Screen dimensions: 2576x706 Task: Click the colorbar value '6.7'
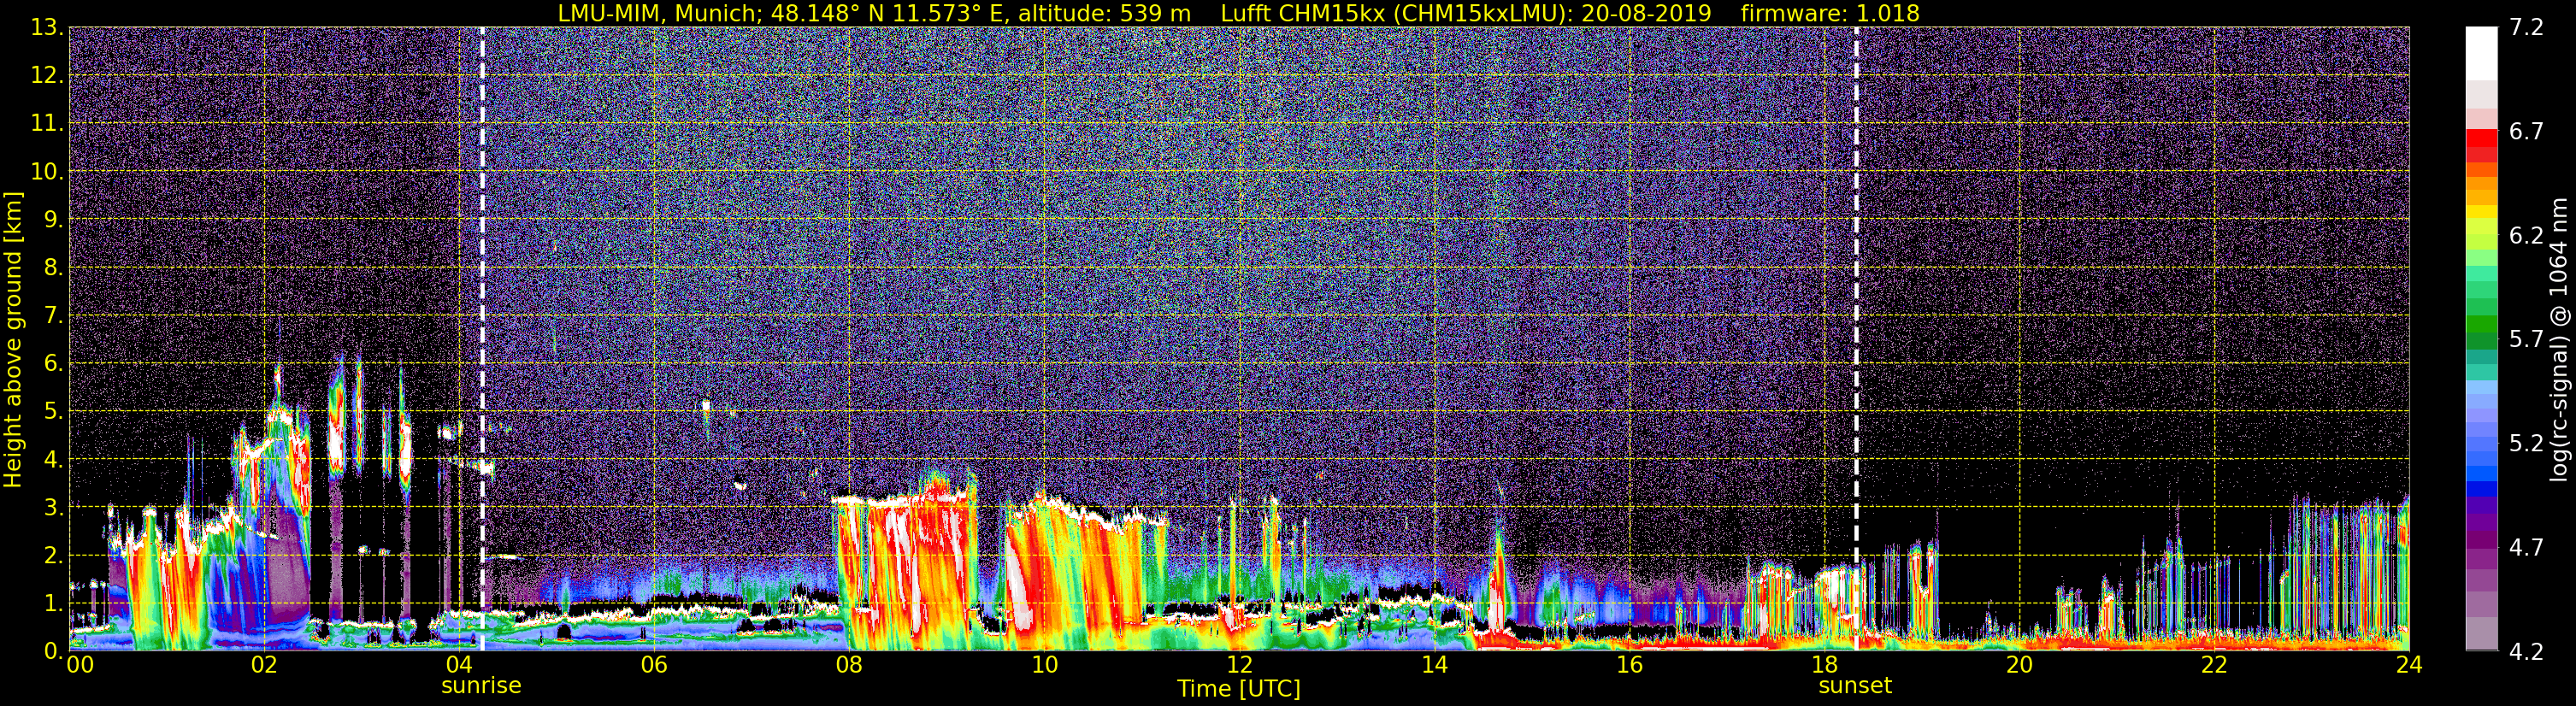(2526, 131)
